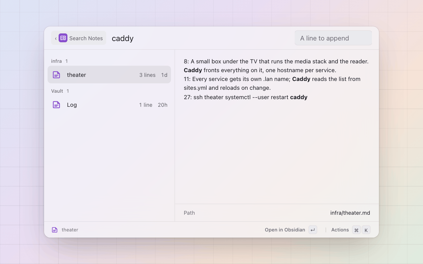Image resolution: width=423 pixels, height=264 pixels.
Task: Click the "3 lines" count text
Action: (x=147, y=75)
